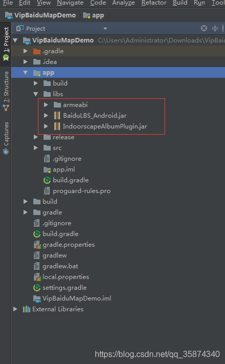
Task: Select the app.iml module file icon
Action: tap(47, 169)
